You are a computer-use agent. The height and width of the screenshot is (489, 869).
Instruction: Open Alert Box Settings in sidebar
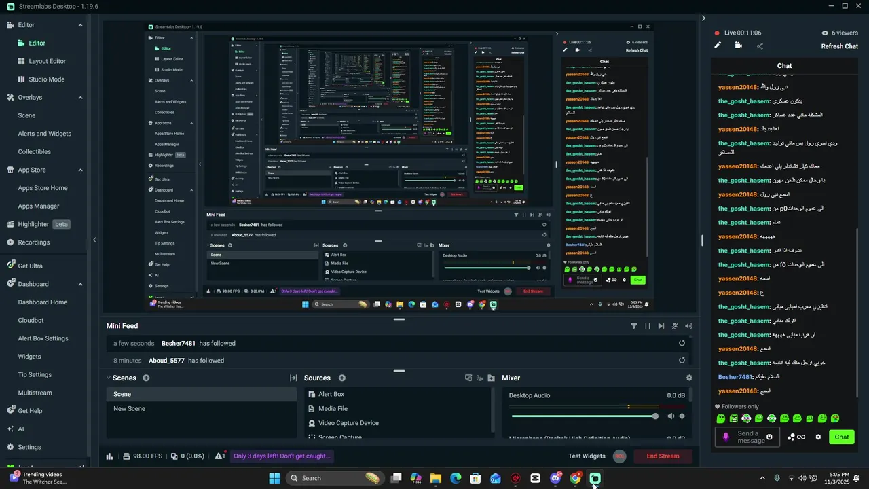pyautogui.click(x=43, y=338)
